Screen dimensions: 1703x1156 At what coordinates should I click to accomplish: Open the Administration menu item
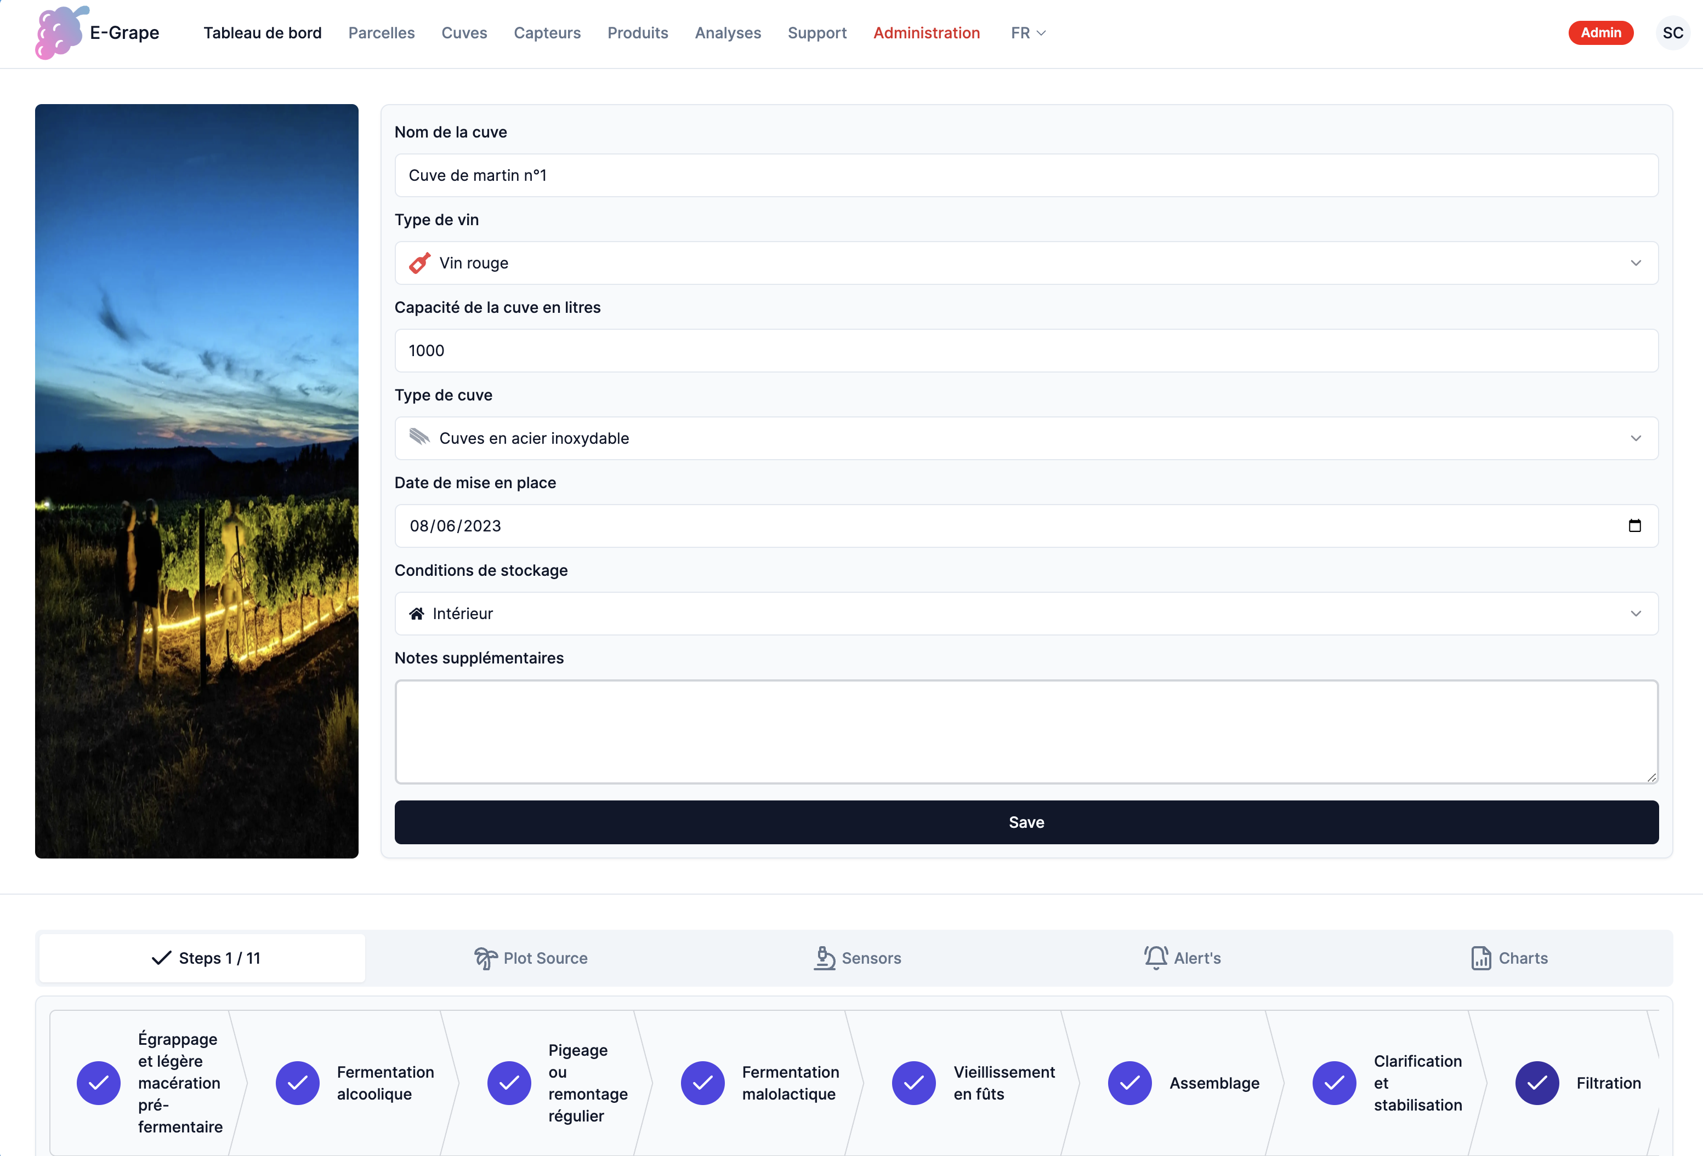[x=926, y=33]
